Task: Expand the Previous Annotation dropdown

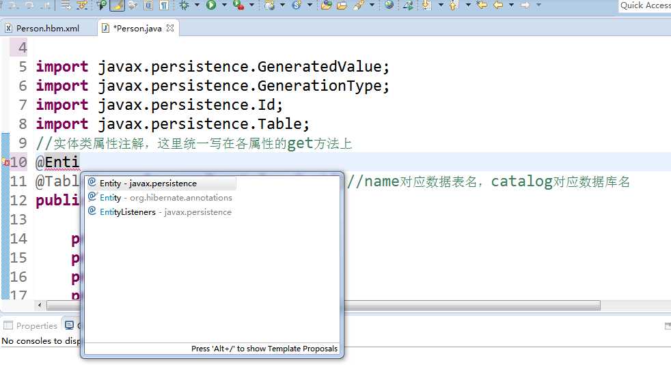Action: pyautogui.click(x=468, y=5)
